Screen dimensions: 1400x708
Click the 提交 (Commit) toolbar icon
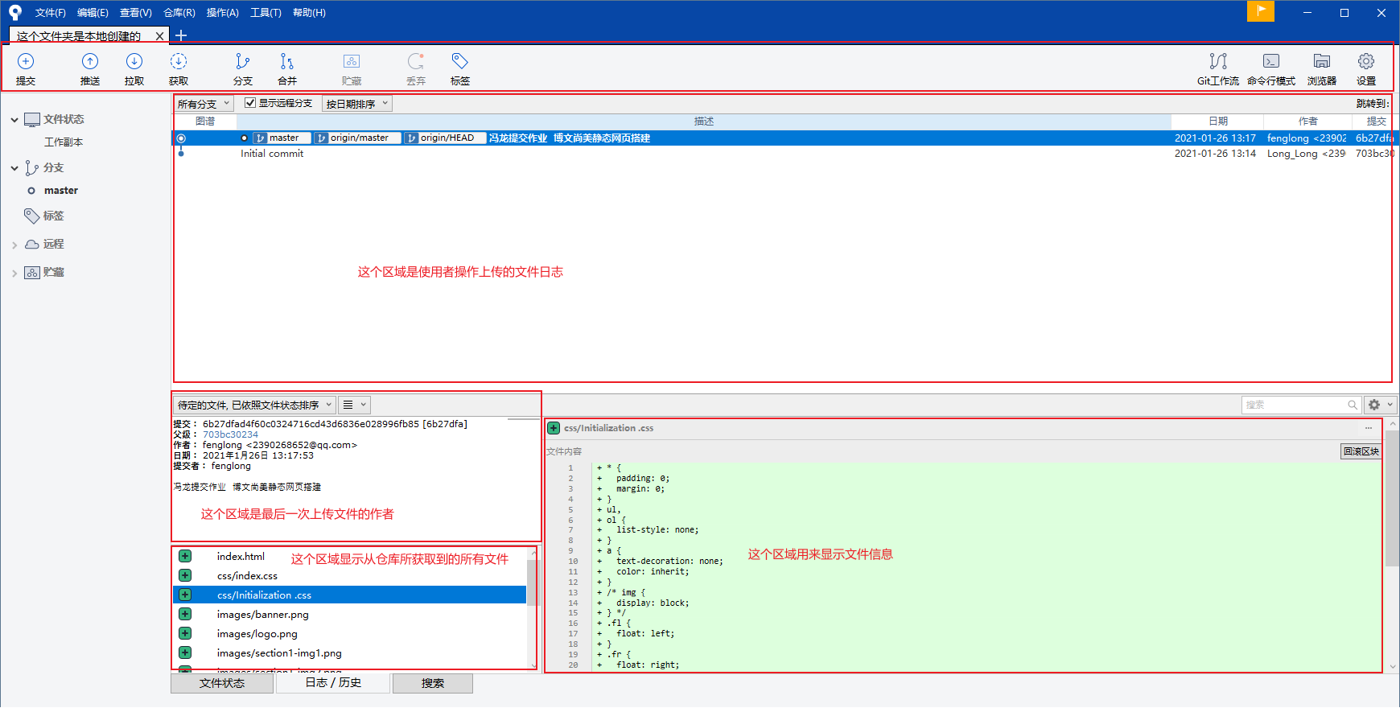click(x=26, y=61)
